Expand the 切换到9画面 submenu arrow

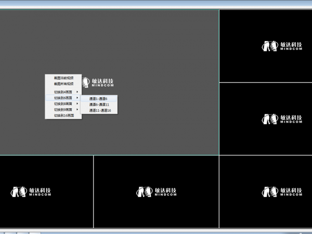click(x=77, y=110)
